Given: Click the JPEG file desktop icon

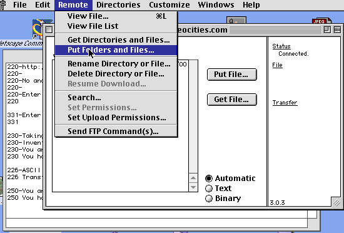Looking at the screenshot, I should [x=322, y=21].
